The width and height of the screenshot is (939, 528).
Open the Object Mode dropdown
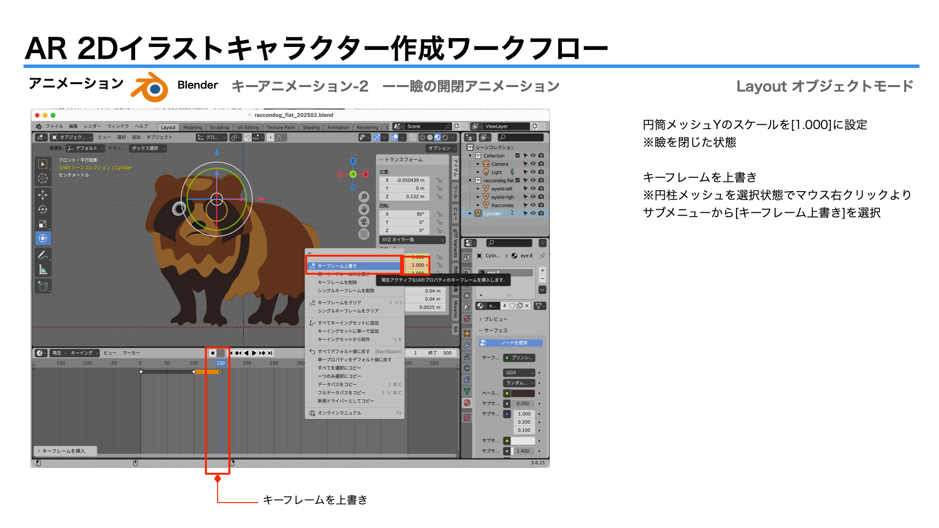(72, 137)
